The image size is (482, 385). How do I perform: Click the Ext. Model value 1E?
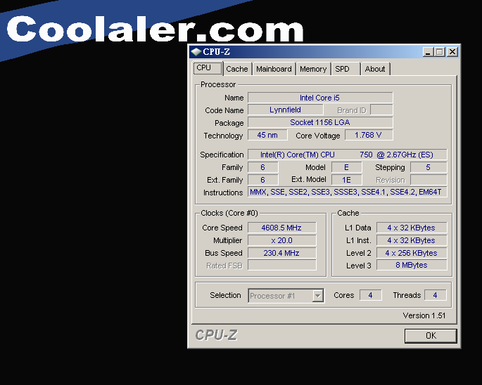pyautogui.click(x=346, y=180)
